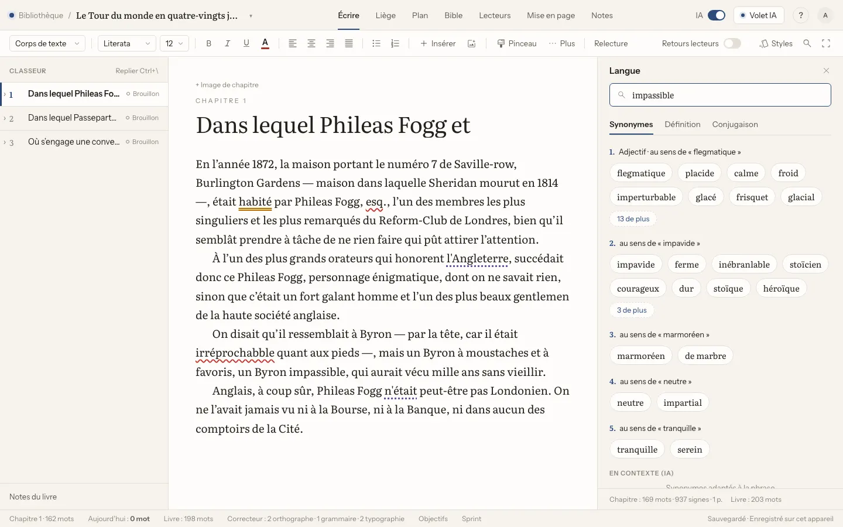Open the Plus overflow menu

click(562, 43)
